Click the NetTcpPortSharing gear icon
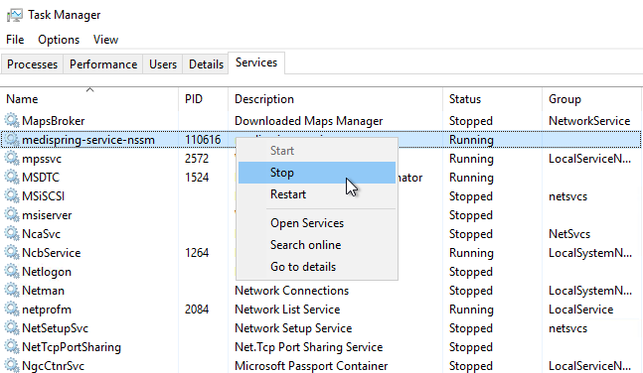Image resolution: width=643 pixels, height=373 pixels. pos(12,347)
